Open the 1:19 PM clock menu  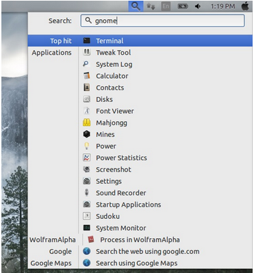223,6
